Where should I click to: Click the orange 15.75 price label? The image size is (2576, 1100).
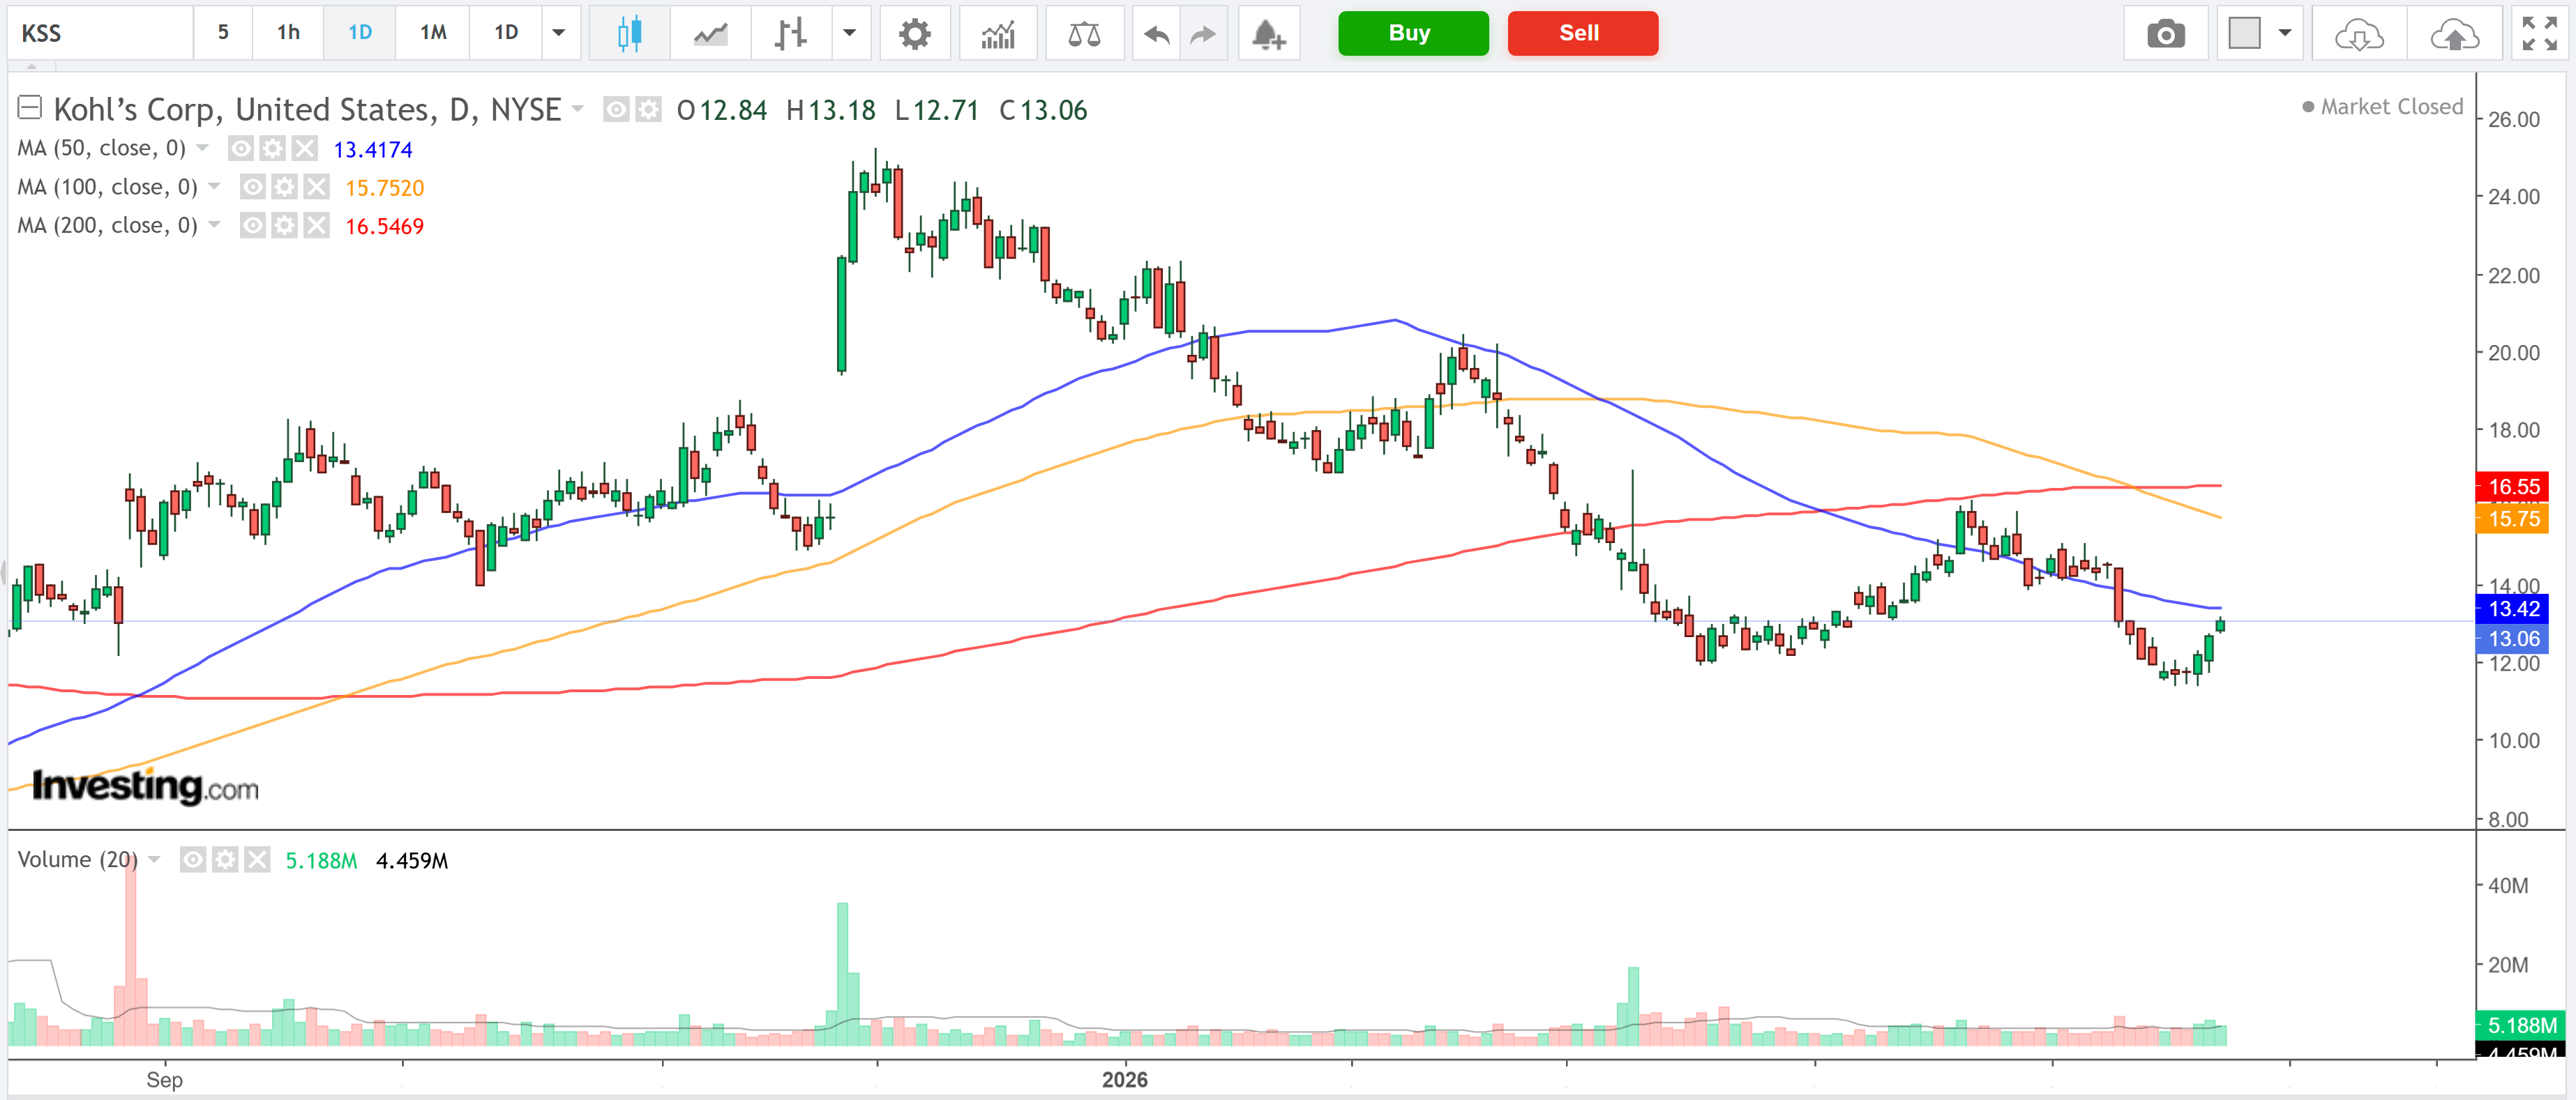[2512, 519]
